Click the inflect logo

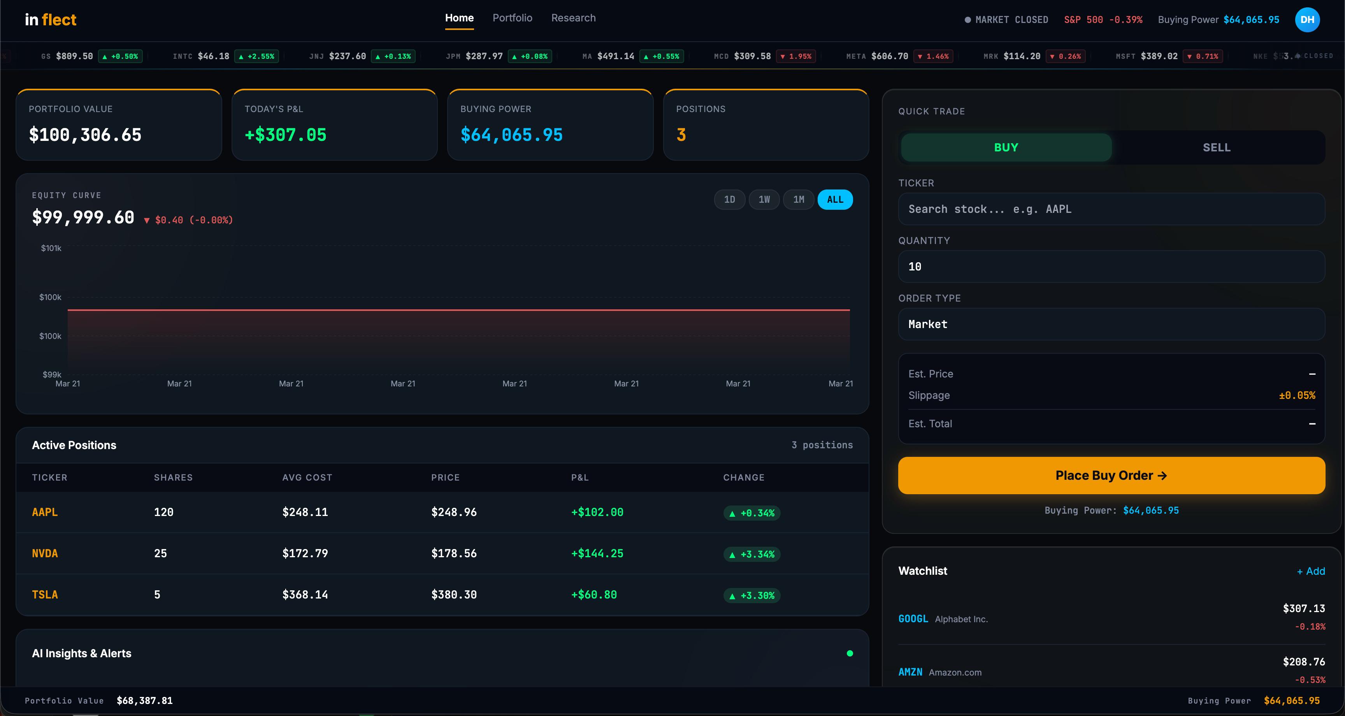pyautogui.click(x=51, y=20)
